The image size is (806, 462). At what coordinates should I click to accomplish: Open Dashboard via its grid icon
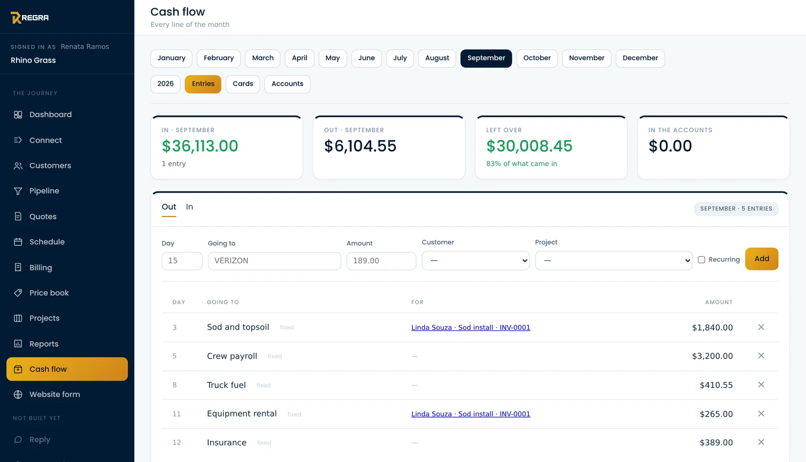click(x=18, y=115)
